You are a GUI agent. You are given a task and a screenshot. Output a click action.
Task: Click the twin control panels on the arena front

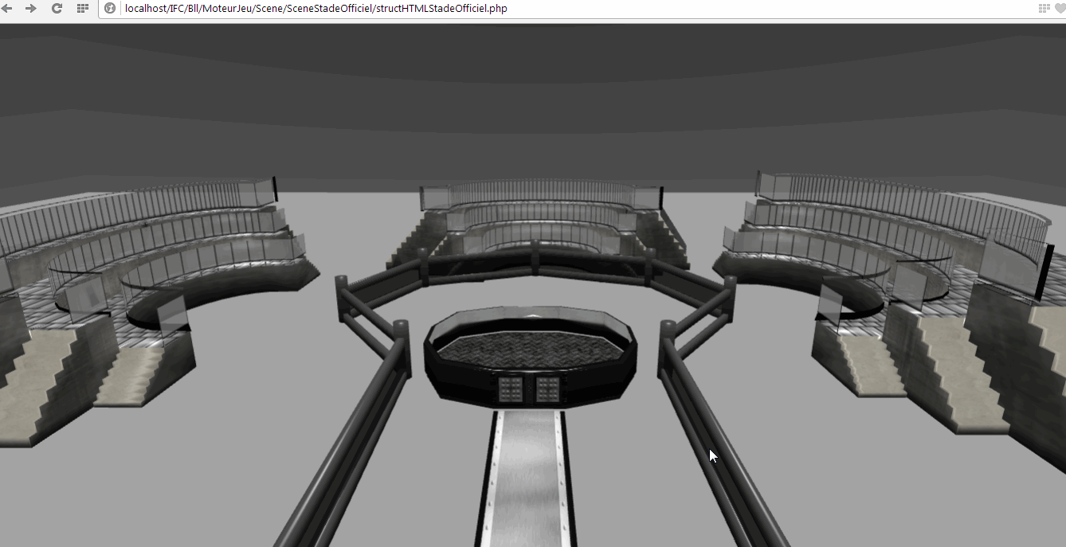point(530,389)
